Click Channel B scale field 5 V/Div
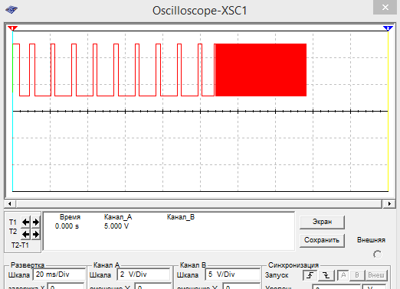 (232, 274)
